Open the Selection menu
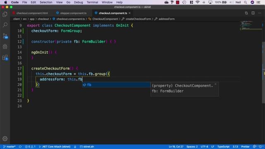The height and width of the screenshot is (149, 265). pos(46,2)
